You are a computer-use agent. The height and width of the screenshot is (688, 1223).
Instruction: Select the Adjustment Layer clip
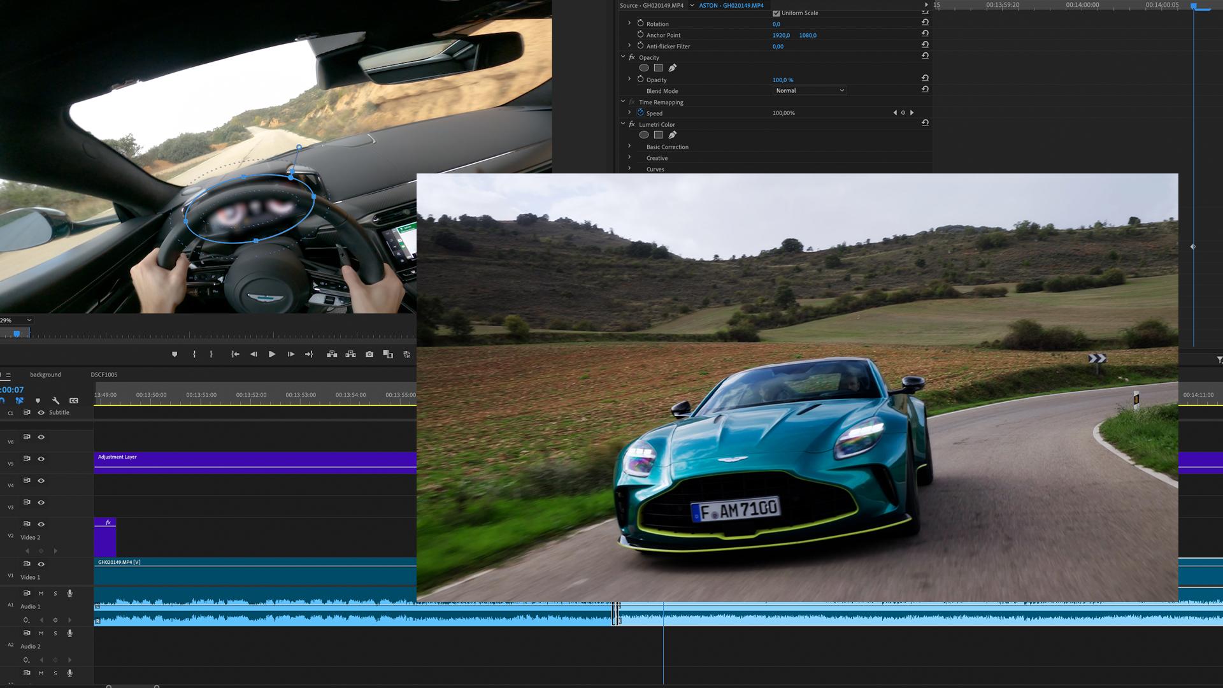click(255, 462)
